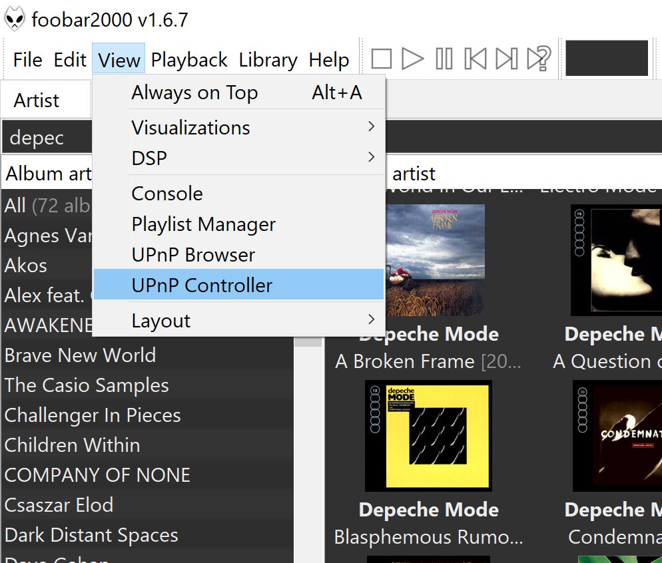
Task: Pause playback with the Pause button
Action: 444,59
